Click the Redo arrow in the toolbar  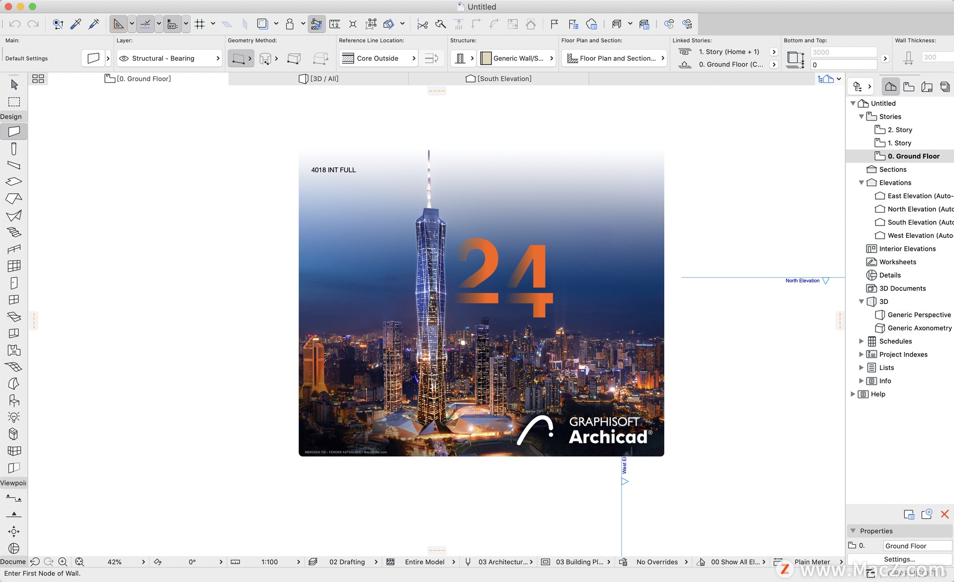pos(33,24)
